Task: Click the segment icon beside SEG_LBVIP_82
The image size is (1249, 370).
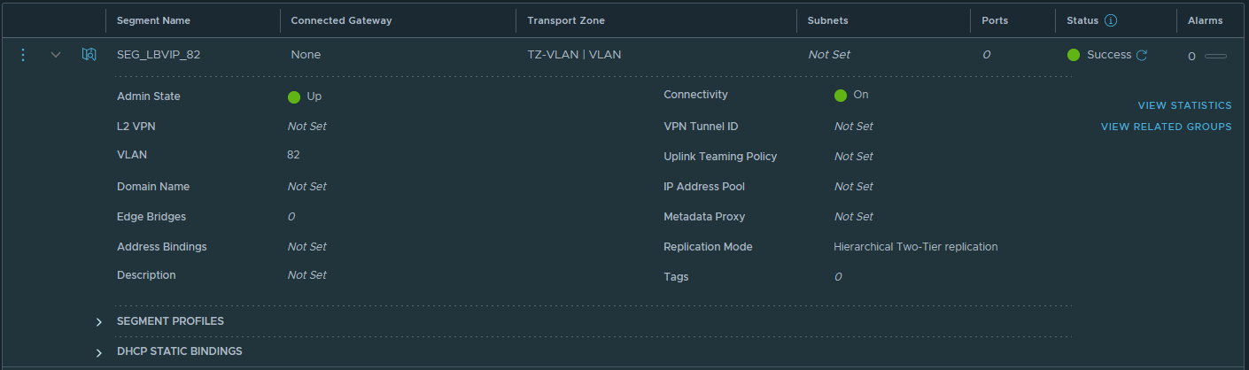Action: (x=89, y=55)
